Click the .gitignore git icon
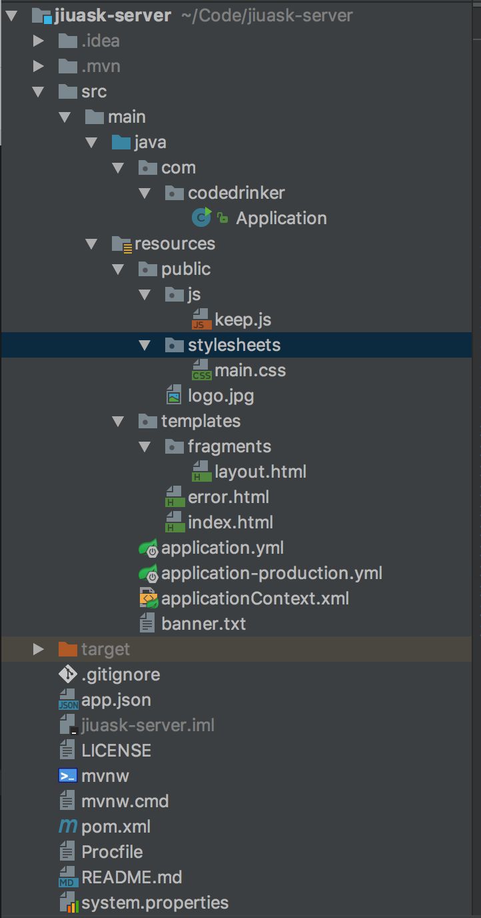This screenshot has height=918, width=481. pyautogui.click(x=68, y=674)
